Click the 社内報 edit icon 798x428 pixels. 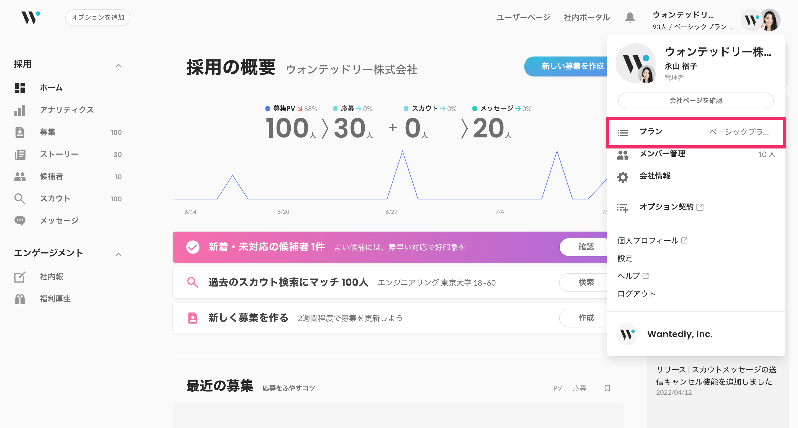tap(20, 277)
